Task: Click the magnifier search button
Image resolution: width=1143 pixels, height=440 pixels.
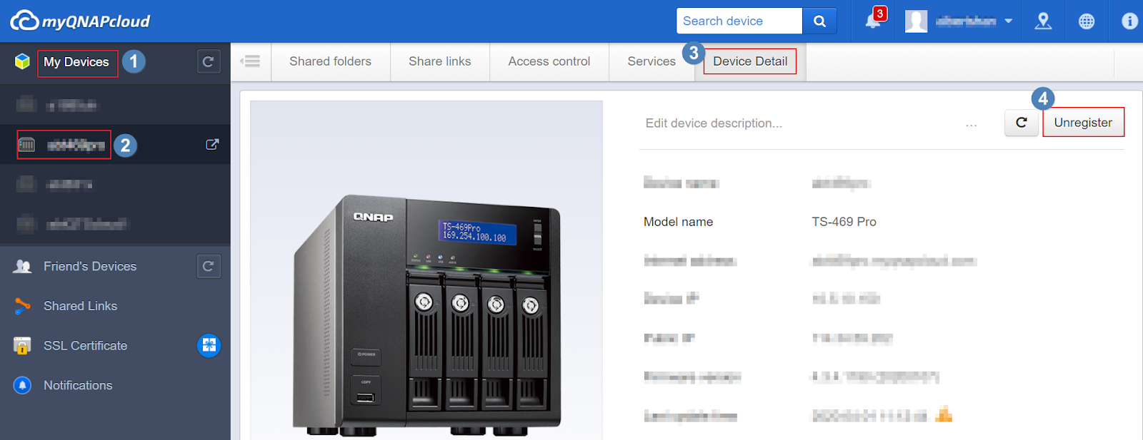Action: [x=819, y=21]
